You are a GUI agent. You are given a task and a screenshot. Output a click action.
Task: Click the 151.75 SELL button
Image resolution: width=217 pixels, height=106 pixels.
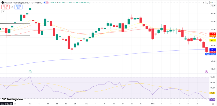point(5,7)
